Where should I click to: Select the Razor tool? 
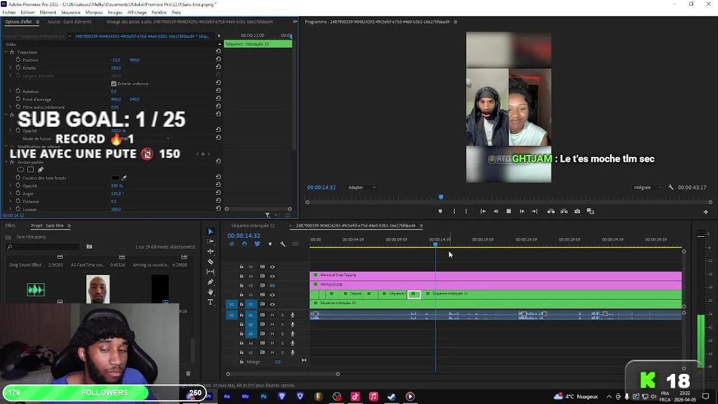(210, 261)
